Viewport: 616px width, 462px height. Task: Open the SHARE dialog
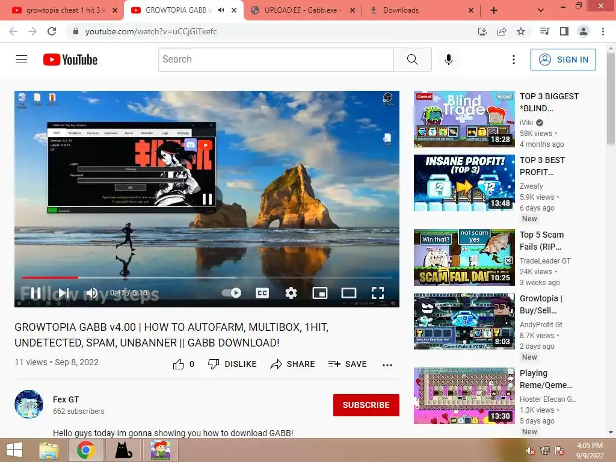click(293, 364)
